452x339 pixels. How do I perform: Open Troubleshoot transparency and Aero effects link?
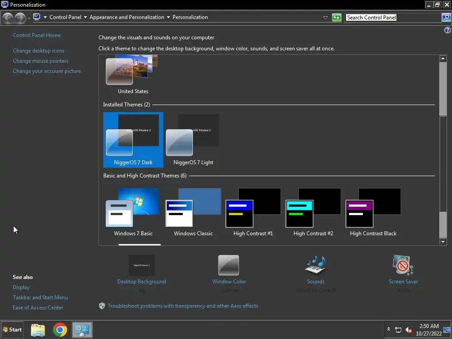pos(183,306)
